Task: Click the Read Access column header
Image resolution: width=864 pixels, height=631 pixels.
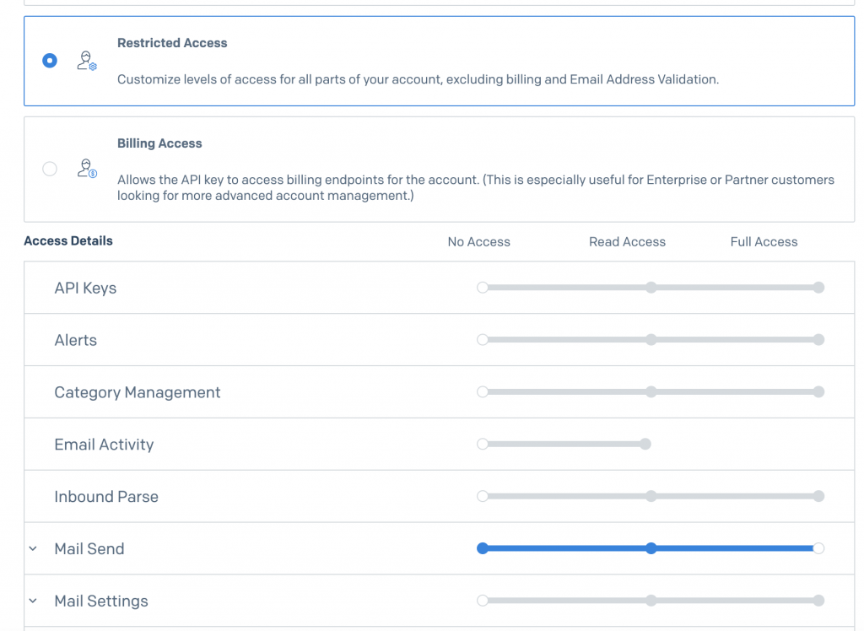Action: (x=627, y=242)
